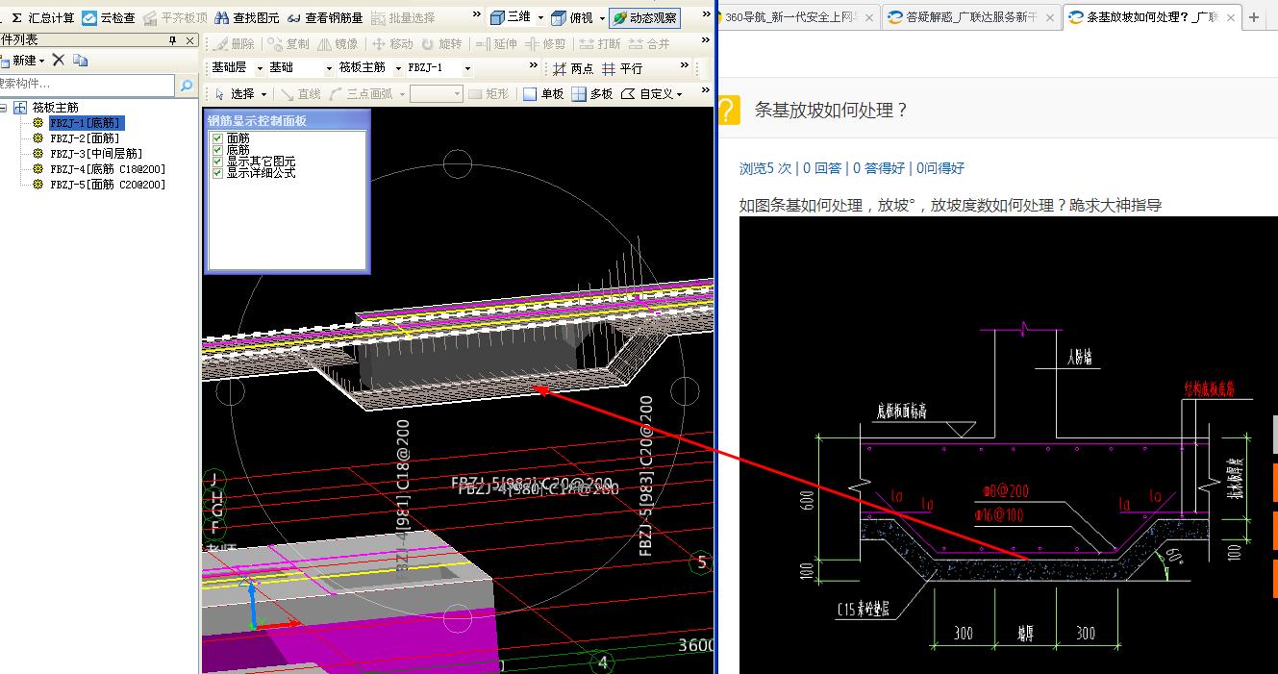1278x674 pixels.
Task: Close the 答疑解惑 browser tab
Action: click(x=1048, y=17)
